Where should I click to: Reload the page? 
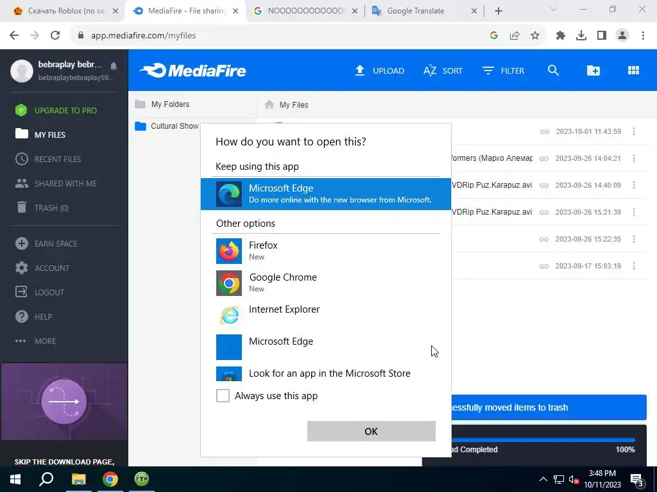point(55,35)
